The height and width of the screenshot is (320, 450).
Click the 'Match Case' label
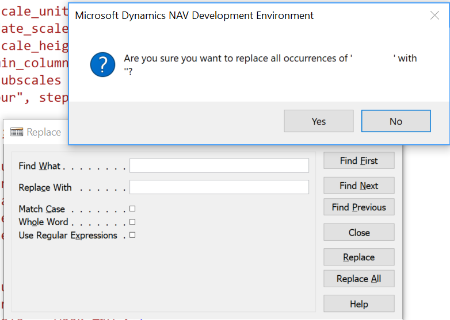coord(42,209)
